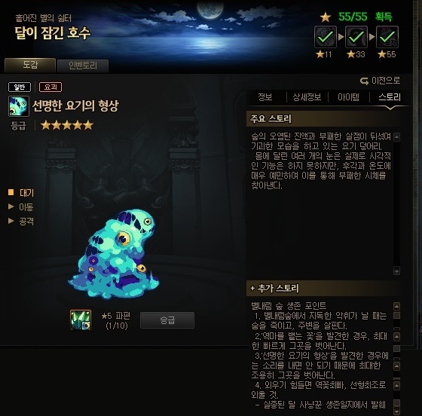Click the ★11 reward checkmark icon
This screenshot has height=416, width=422.
click(325, 37)
